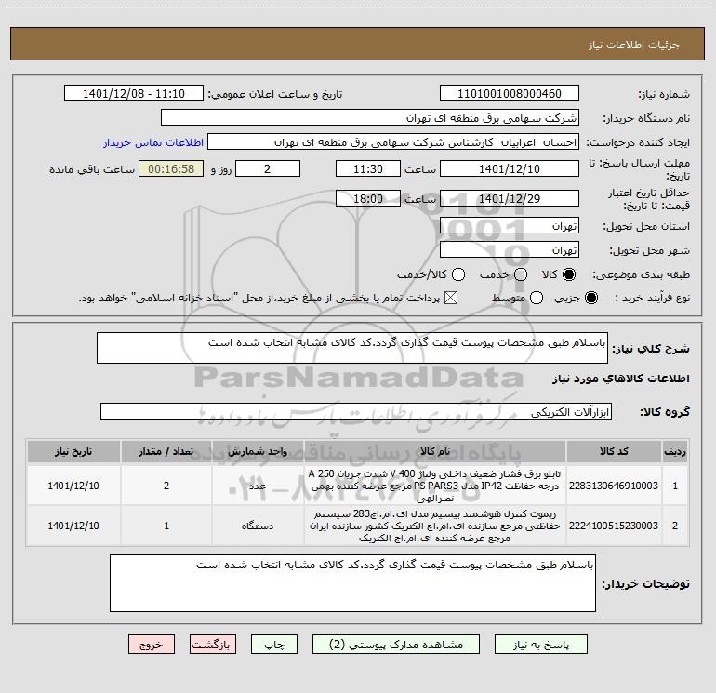716x693 pixels.
Task: Click quantity 1 in the second table row
Action: click(166, 526)
